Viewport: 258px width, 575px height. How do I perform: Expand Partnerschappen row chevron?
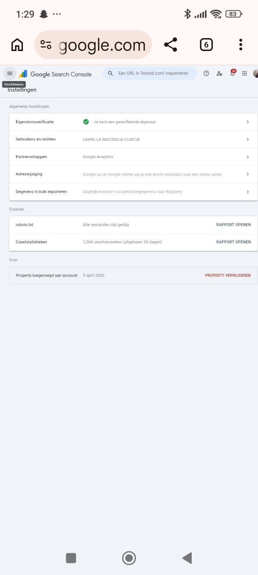pyautogui.click(x=248, y=157)
